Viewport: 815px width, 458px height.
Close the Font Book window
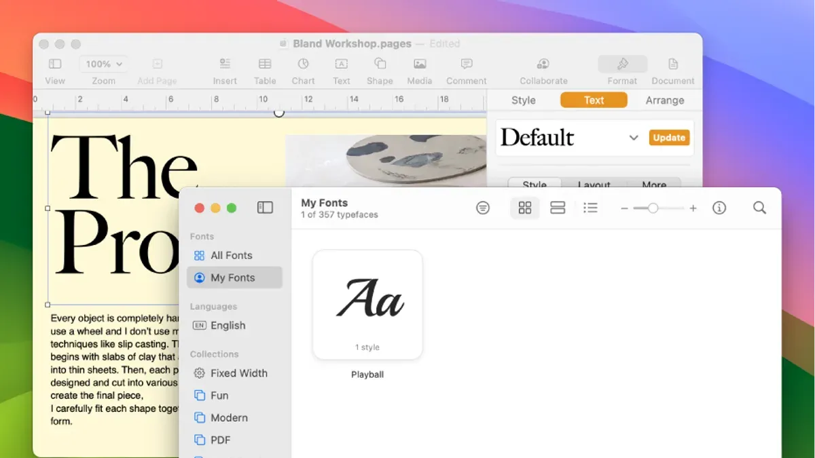tap(199, 208)
